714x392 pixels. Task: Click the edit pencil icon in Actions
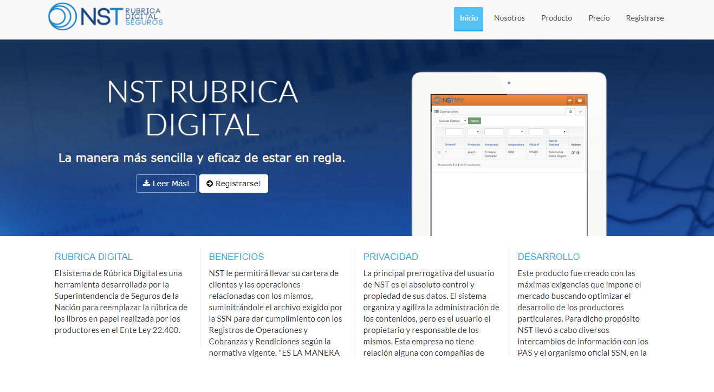(573, 153)
